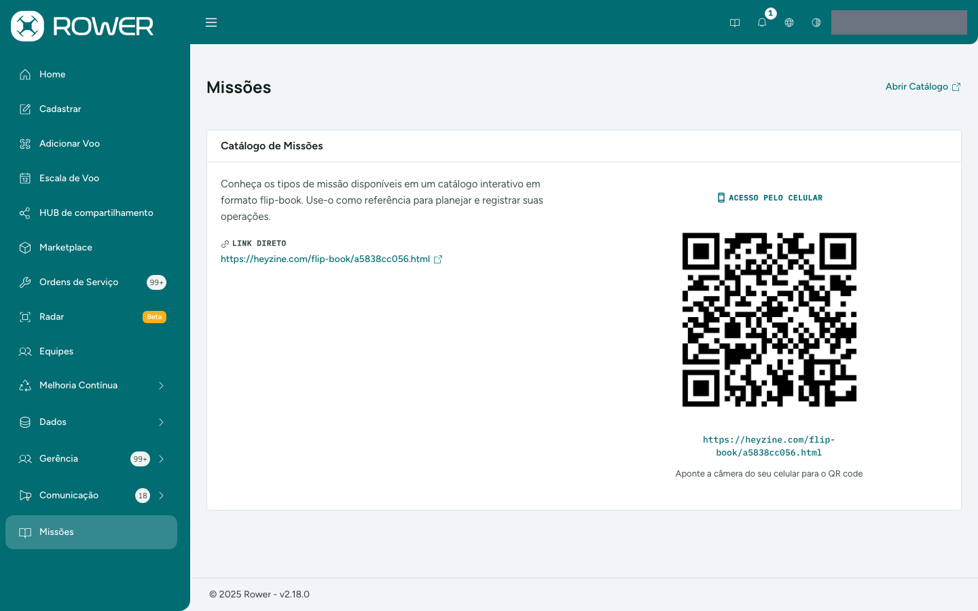Click the external-link icon next to Abrir Catálogo
The image size is (978, 611).
(x=956, y=87)
